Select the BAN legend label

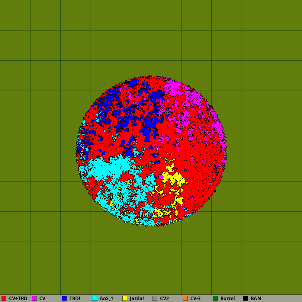pyautogui.click(x=256, y=298)
